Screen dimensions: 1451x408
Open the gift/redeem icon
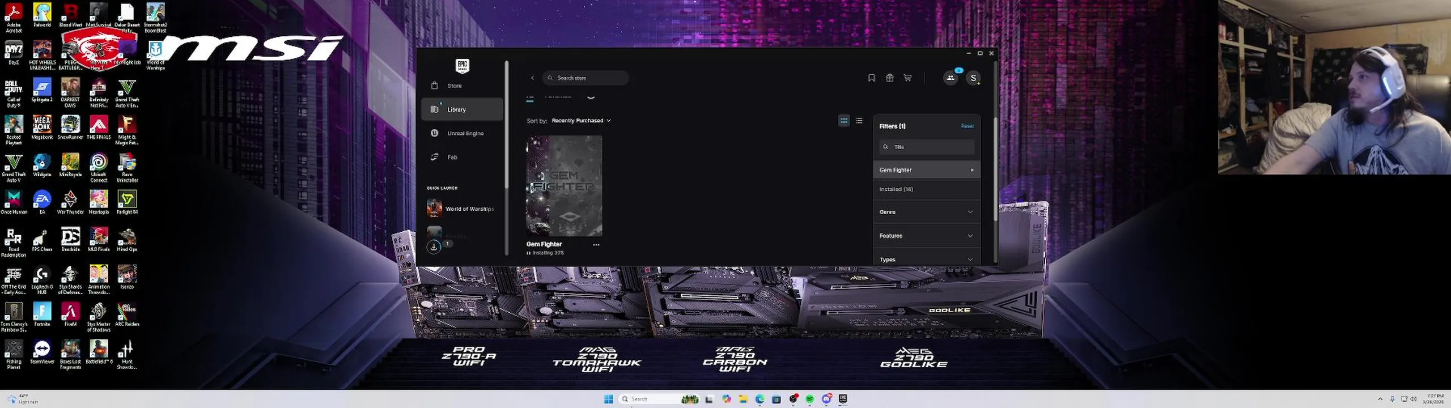(890, 78)
